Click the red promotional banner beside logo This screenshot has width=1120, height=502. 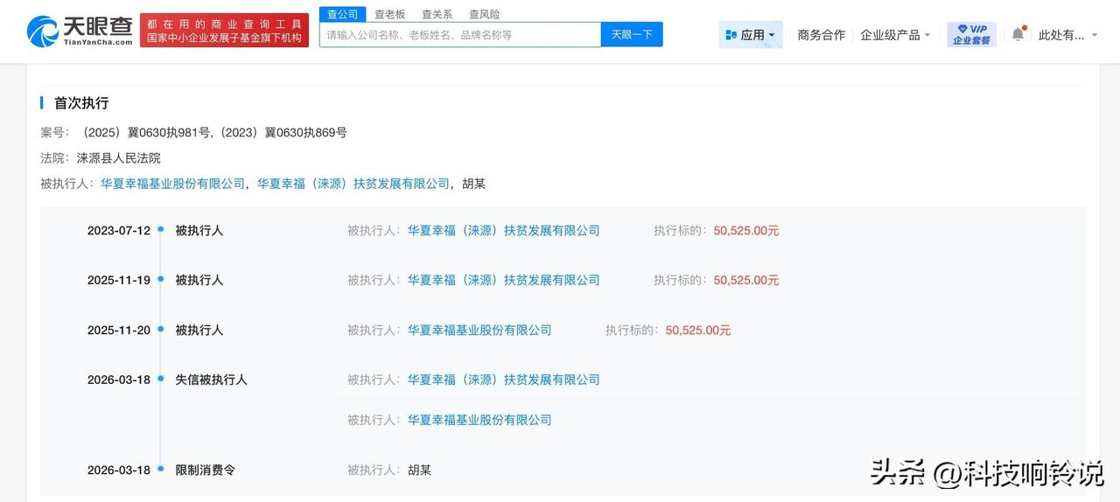(224, 31)
